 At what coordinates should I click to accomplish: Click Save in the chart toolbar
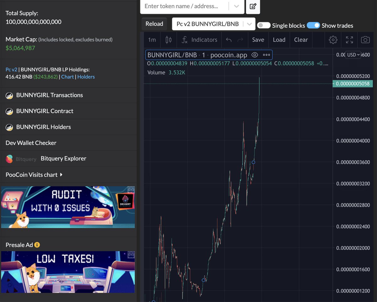tap(258, 40)
